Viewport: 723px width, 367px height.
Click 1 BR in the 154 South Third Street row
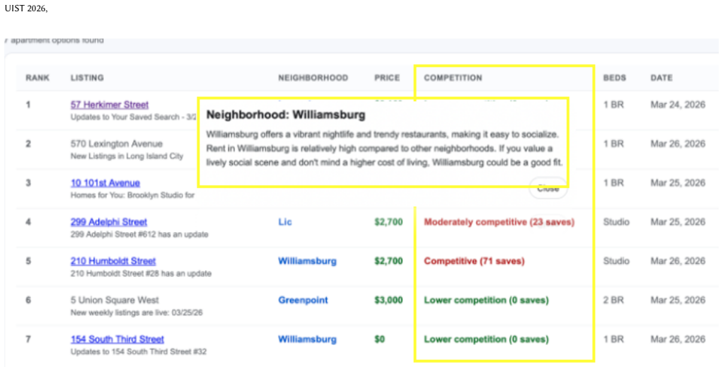click(613, 339)
